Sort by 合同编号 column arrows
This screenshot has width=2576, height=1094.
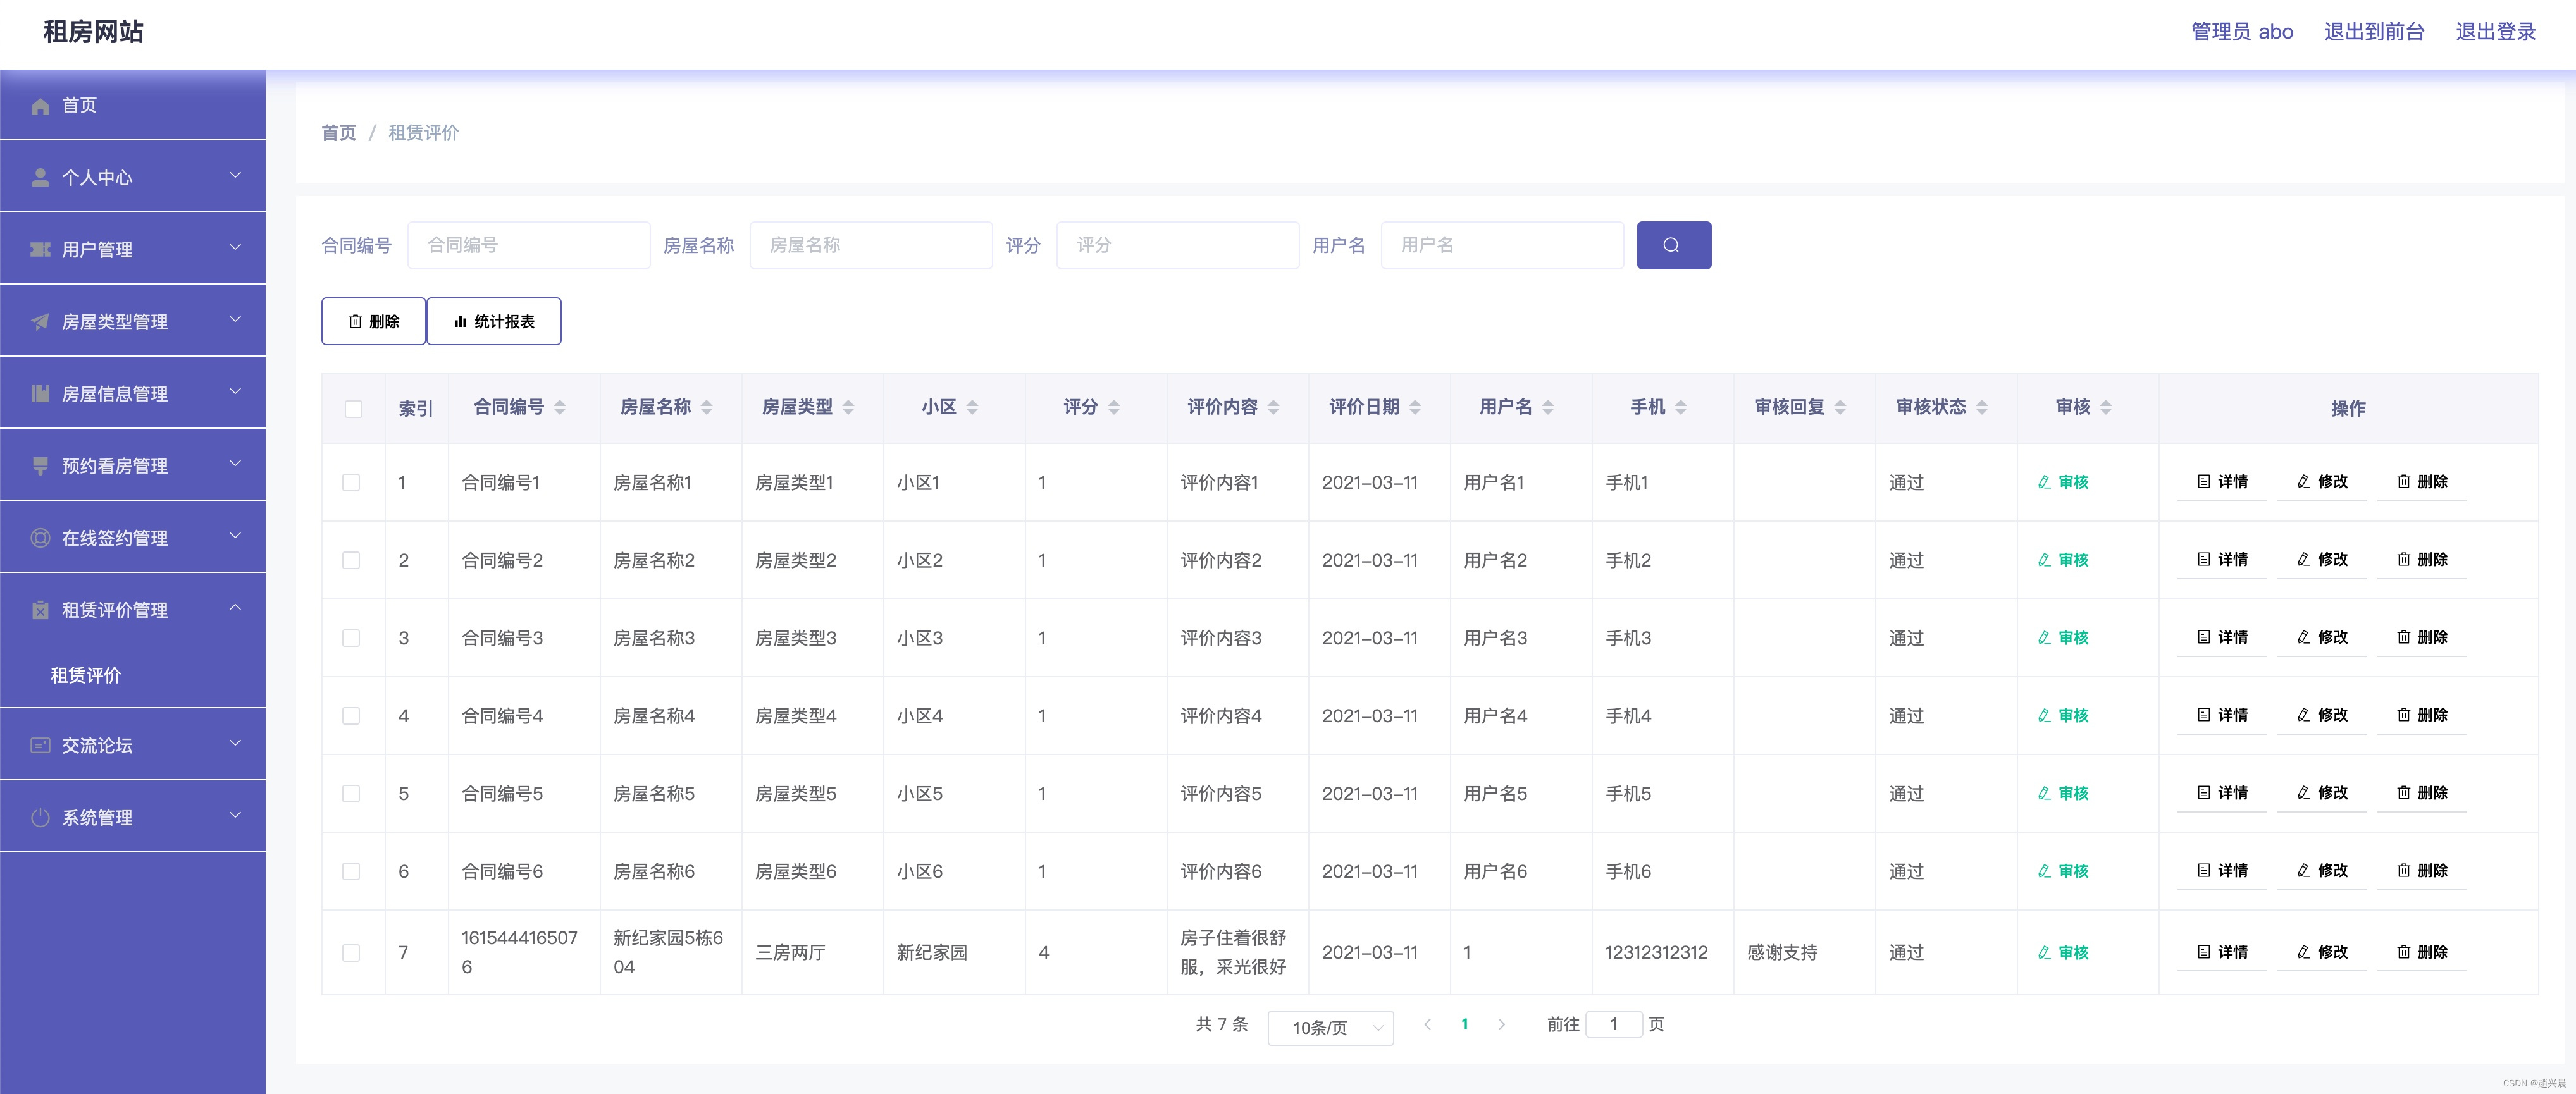click(560, 407)
